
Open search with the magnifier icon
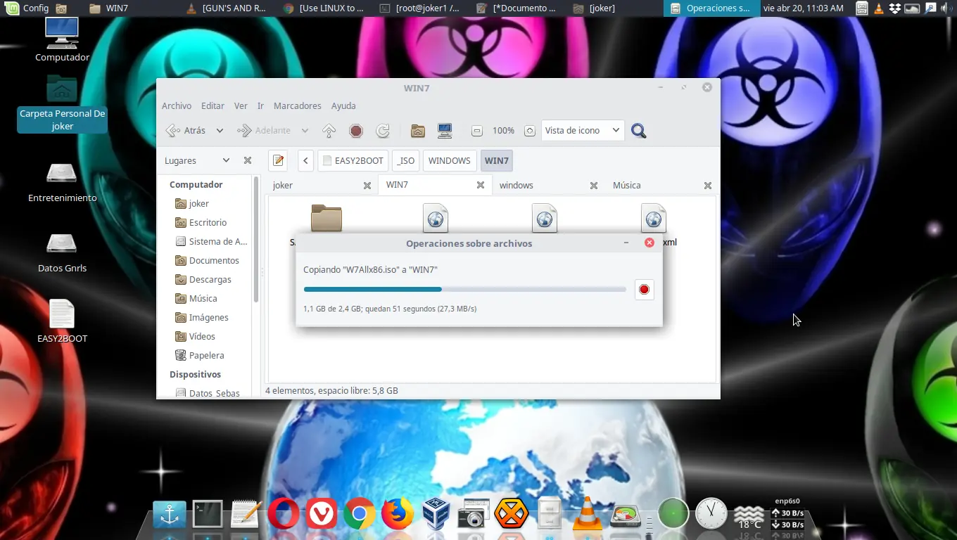[638, 130]
